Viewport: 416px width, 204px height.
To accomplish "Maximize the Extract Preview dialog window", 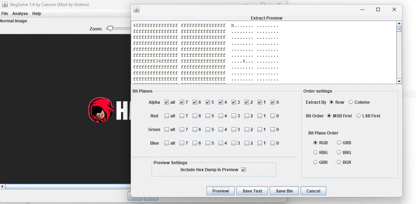I will tap(378, 9).
